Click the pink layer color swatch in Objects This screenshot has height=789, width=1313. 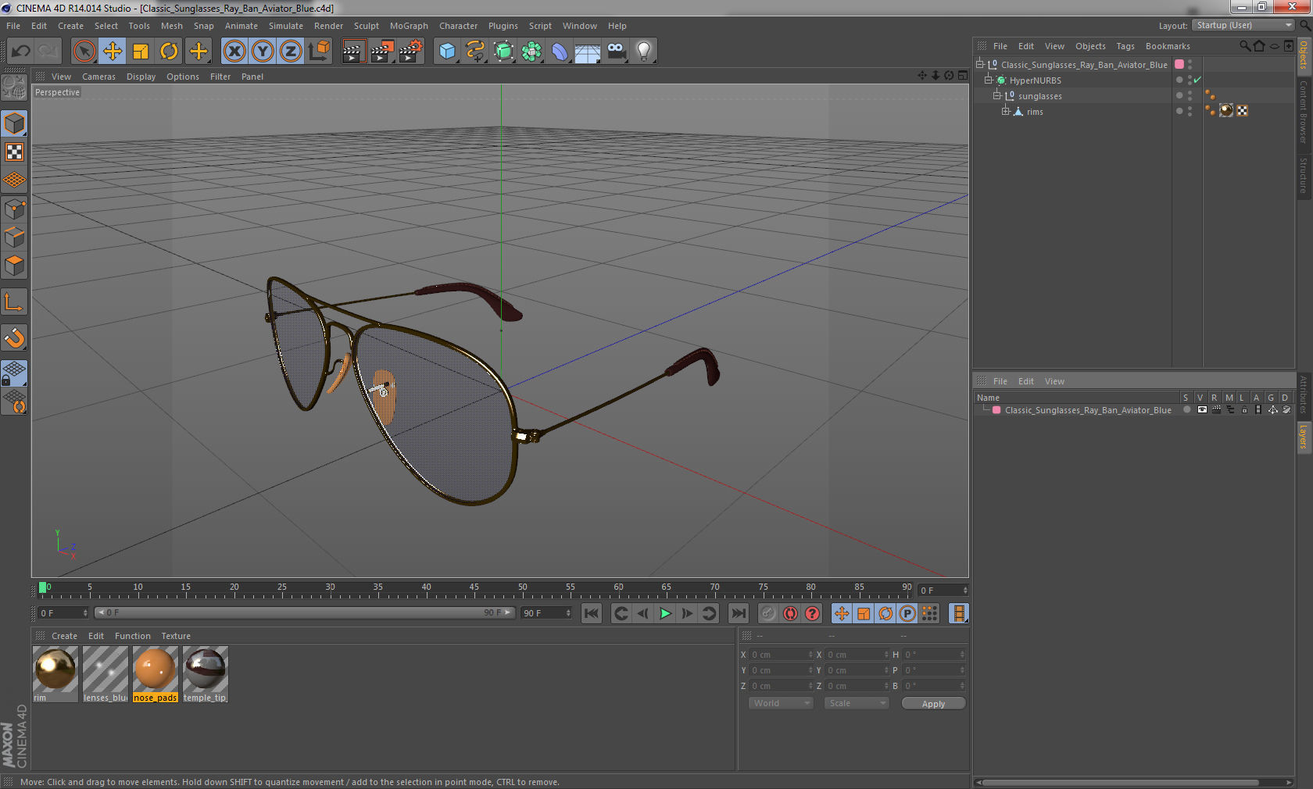[1179, 64]
